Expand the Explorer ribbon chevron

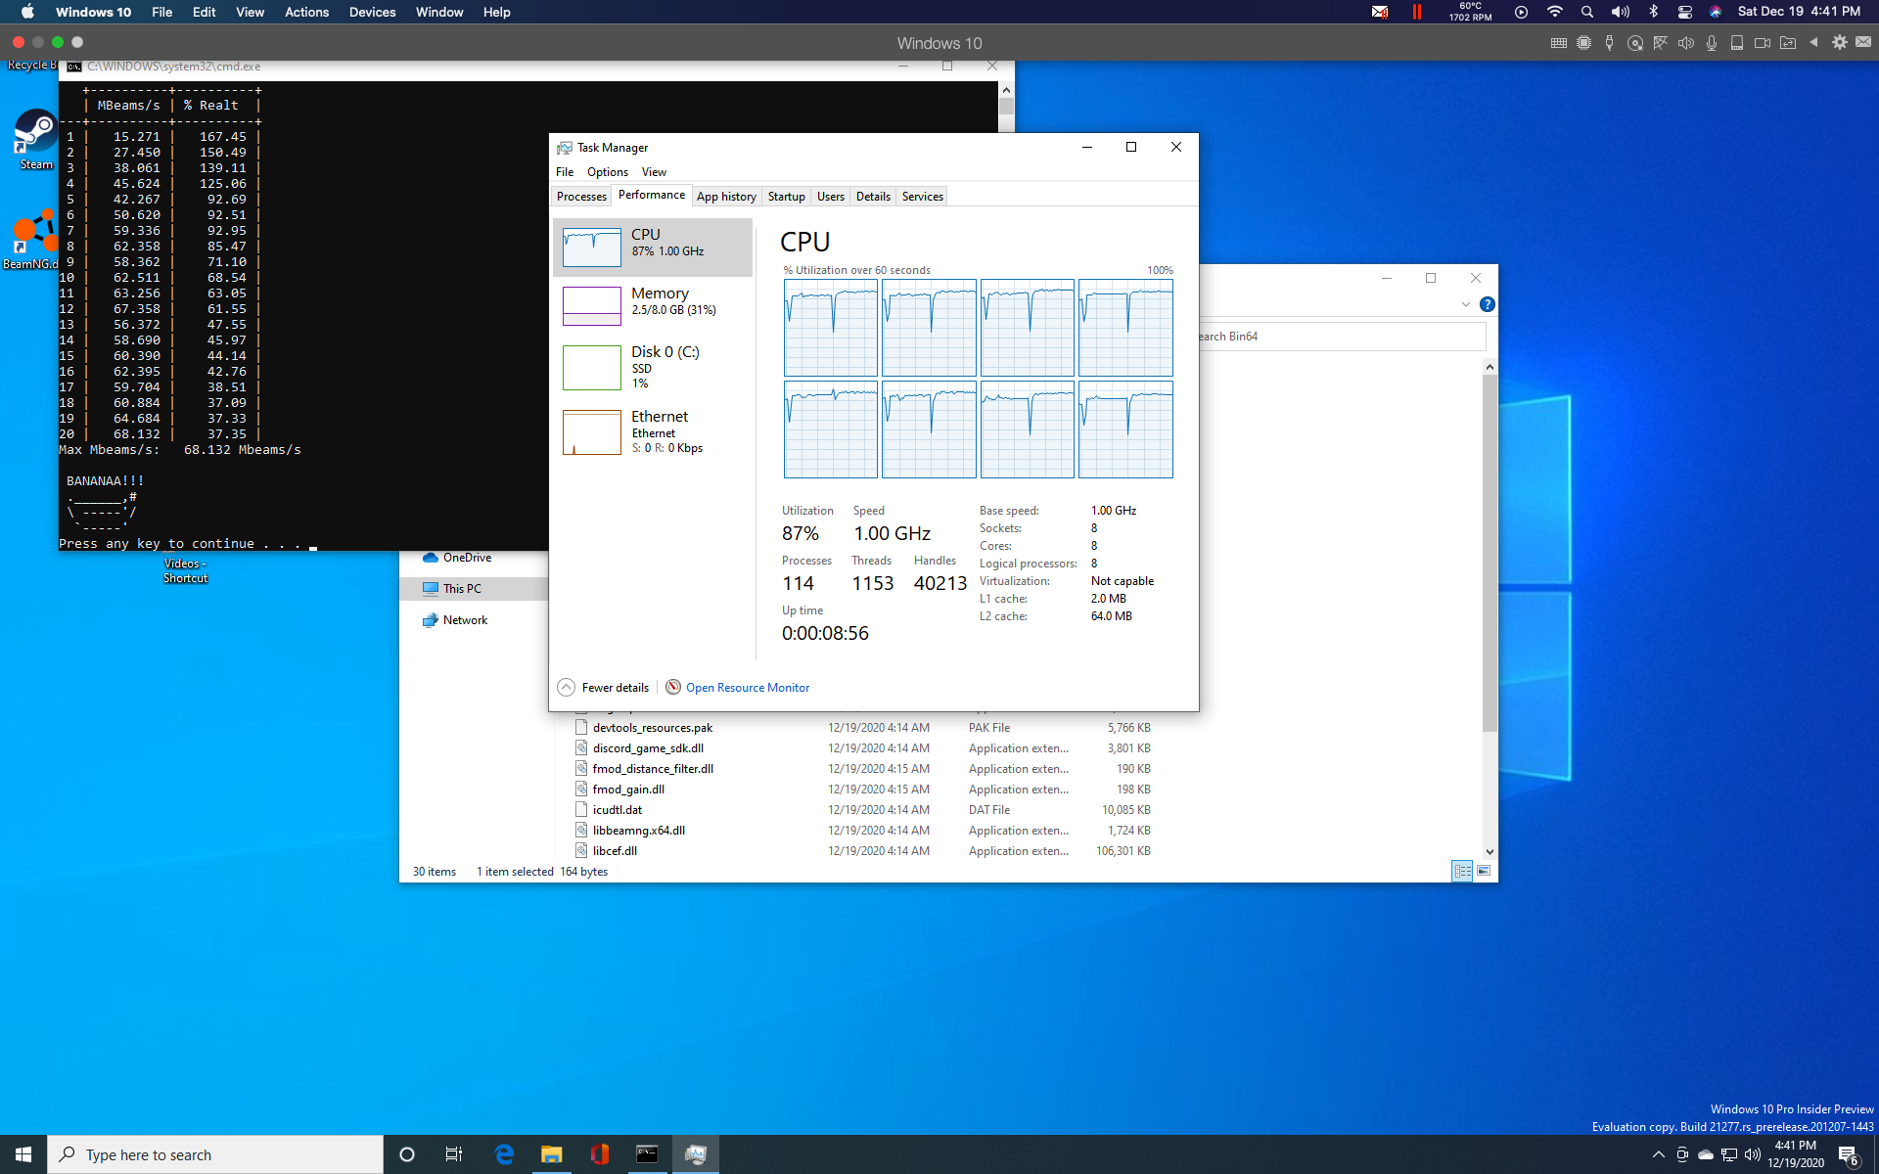click(x=1465, y=304)
